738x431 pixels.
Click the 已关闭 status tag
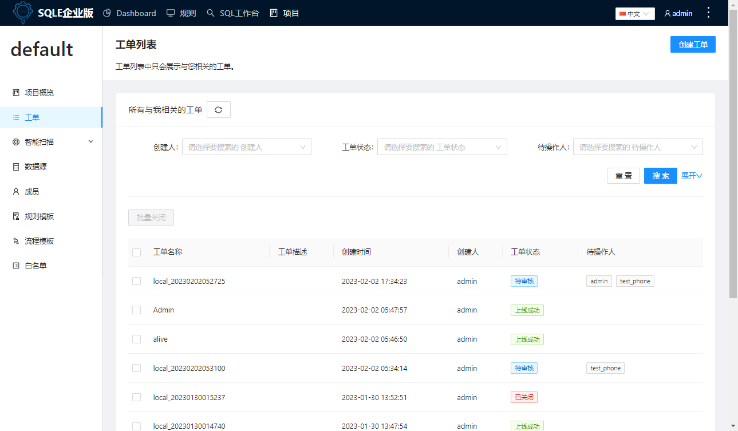click(524, 397)
